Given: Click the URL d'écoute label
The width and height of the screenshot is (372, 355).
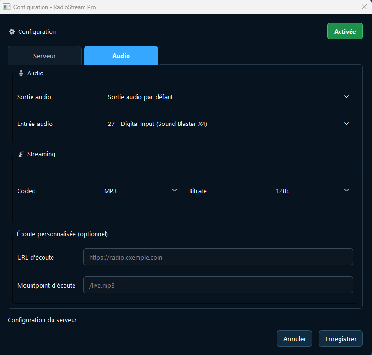Looking at the screenshot, I should pos(35,257).
